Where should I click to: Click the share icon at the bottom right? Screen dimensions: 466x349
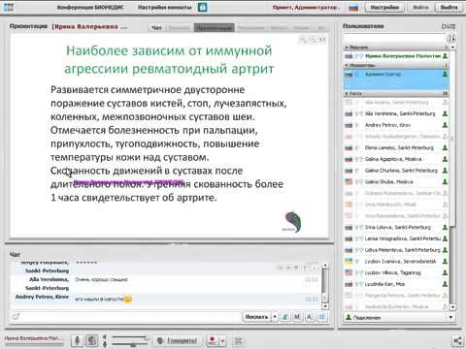pyautogui.click(x=457, y=340)
